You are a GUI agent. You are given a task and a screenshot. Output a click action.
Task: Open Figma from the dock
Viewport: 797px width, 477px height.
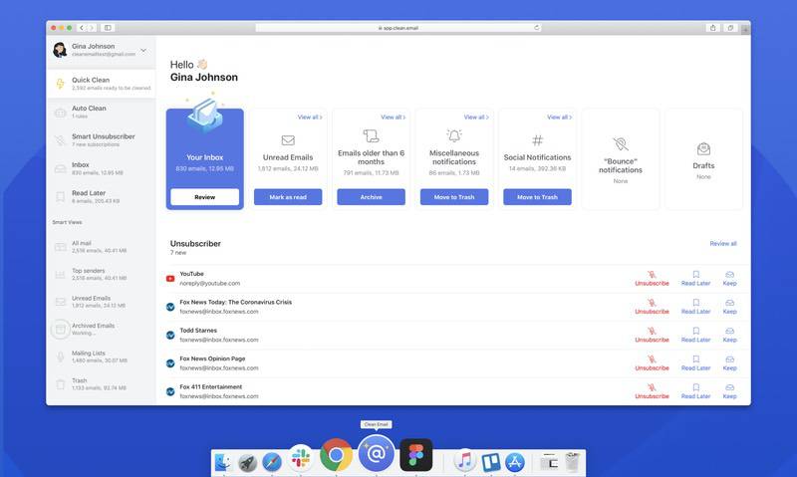[x=415, y=455]
